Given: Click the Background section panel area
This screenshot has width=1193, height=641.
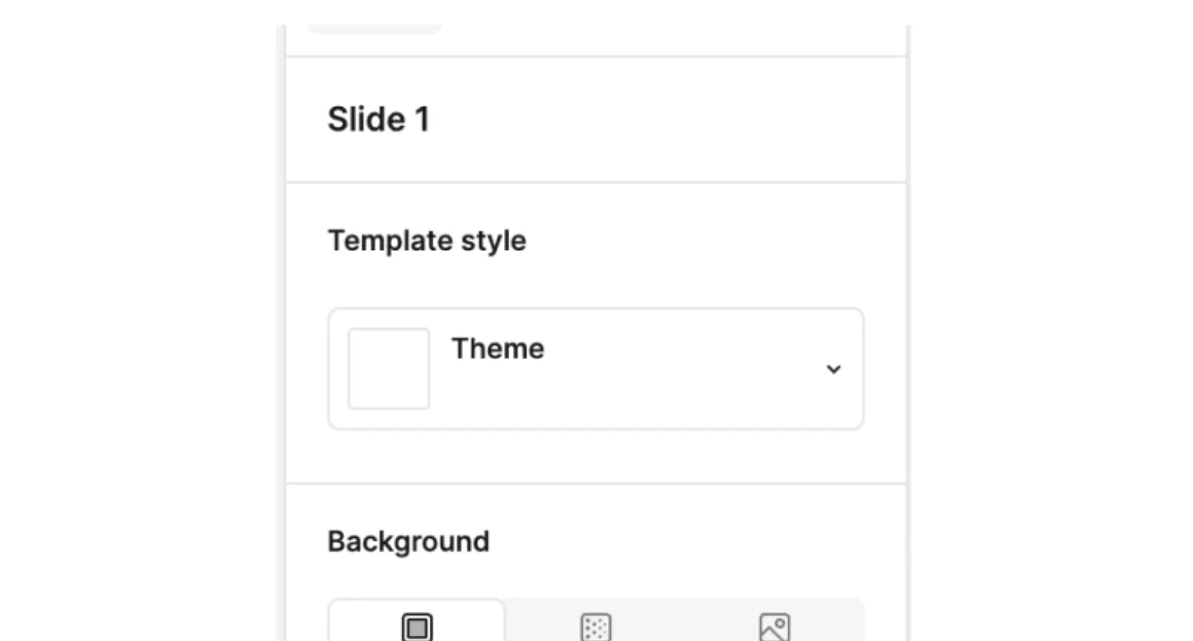Looking at the screenshot, I should pos(682,542).
